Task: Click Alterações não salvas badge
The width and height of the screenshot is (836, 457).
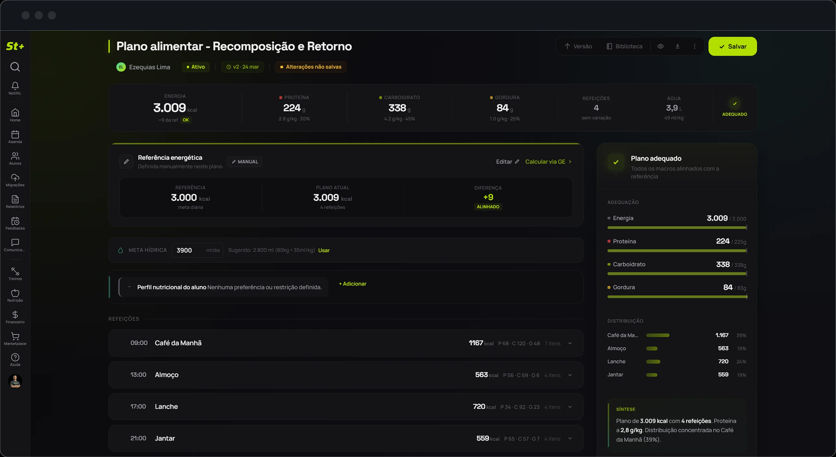Action: (311, 67)
